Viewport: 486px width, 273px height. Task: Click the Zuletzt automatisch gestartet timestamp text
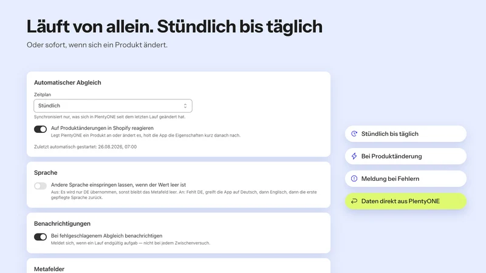click(x=85, y=147)
